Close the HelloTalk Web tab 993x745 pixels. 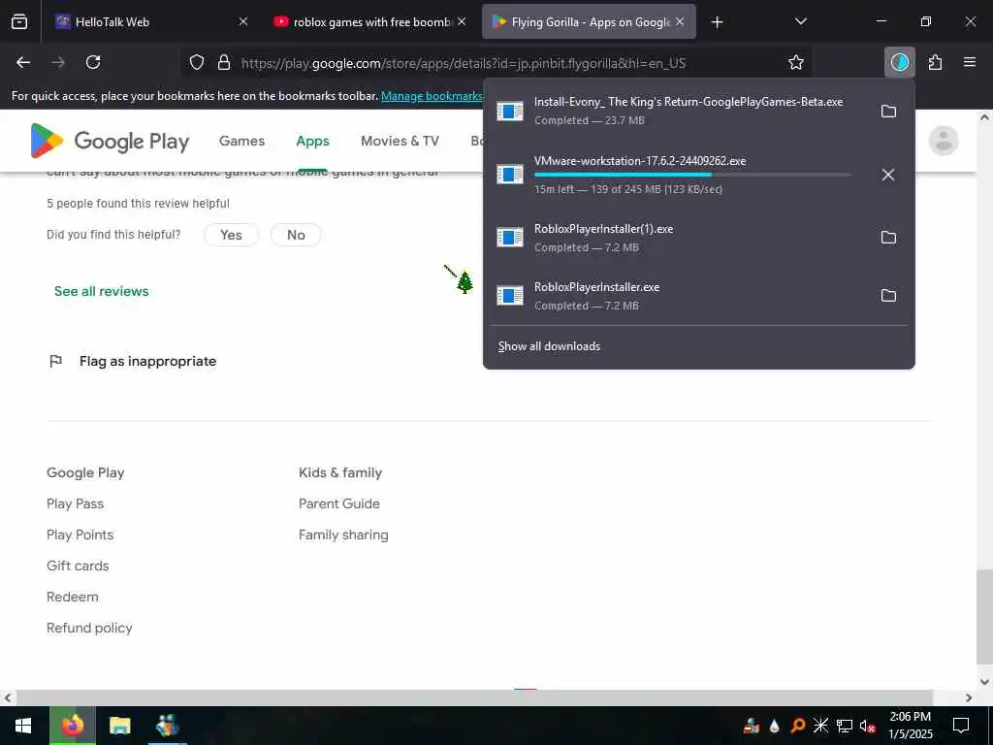243,21
